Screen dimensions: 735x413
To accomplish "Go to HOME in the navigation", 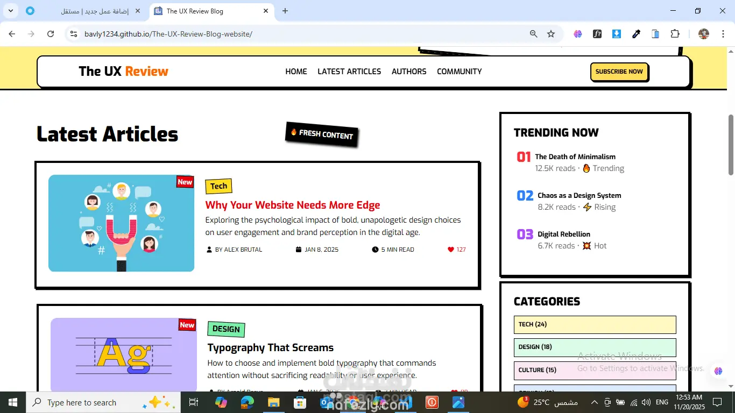I will 296,72.
